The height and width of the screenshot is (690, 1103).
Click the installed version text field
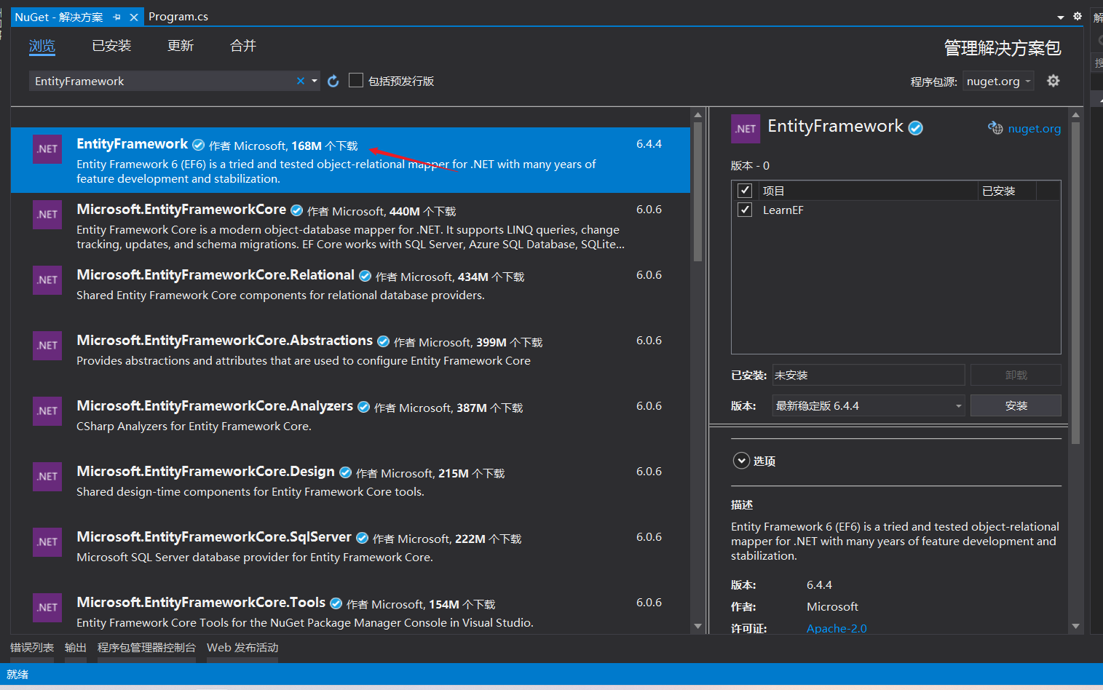pos(869,375)
